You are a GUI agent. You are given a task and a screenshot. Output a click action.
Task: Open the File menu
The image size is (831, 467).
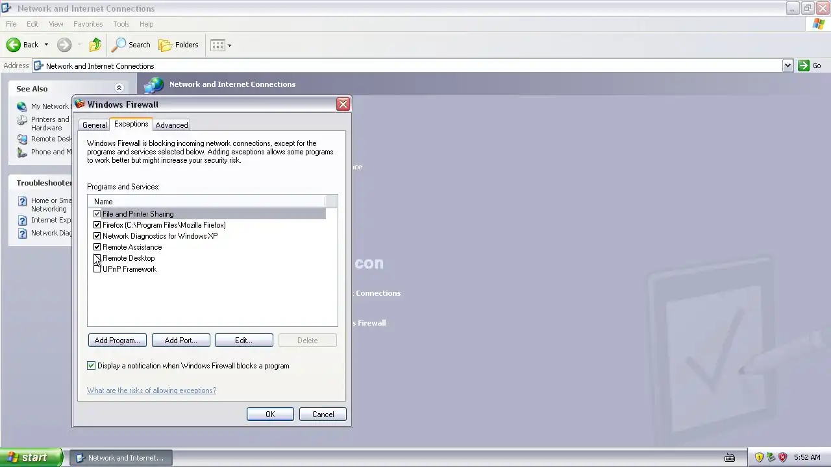[x=11, y=24]
